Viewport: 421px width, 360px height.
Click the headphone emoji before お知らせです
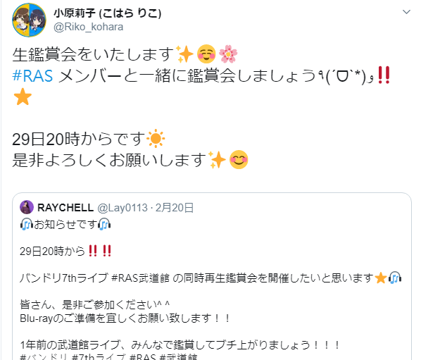coord(26,224)
